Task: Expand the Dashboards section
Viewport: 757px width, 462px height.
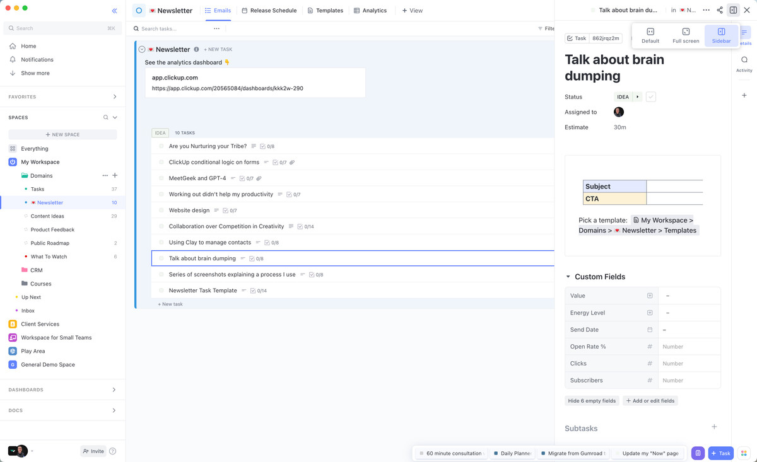Action: 114,390
